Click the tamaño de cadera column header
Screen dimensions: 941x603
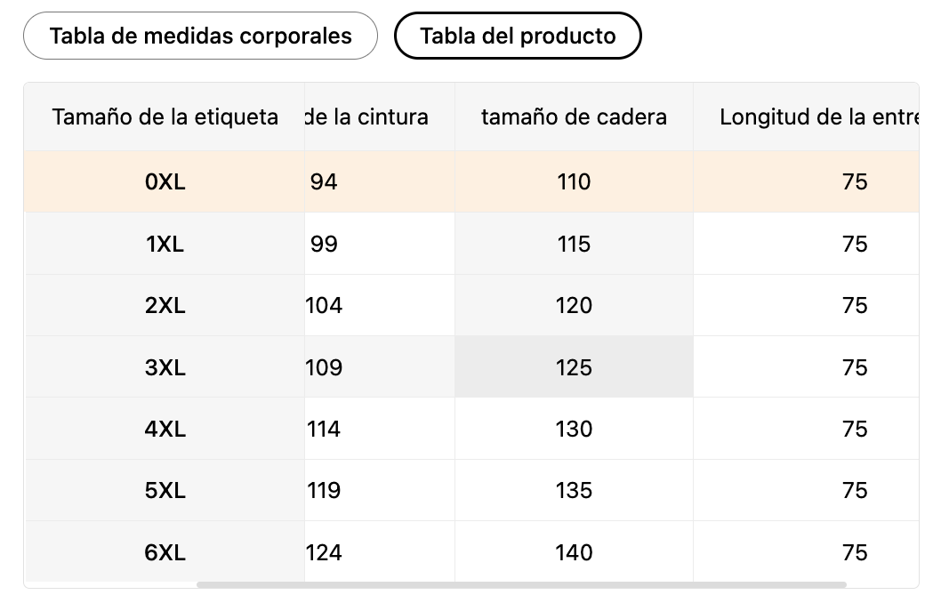pyautogui.click(x=574, y=117)
